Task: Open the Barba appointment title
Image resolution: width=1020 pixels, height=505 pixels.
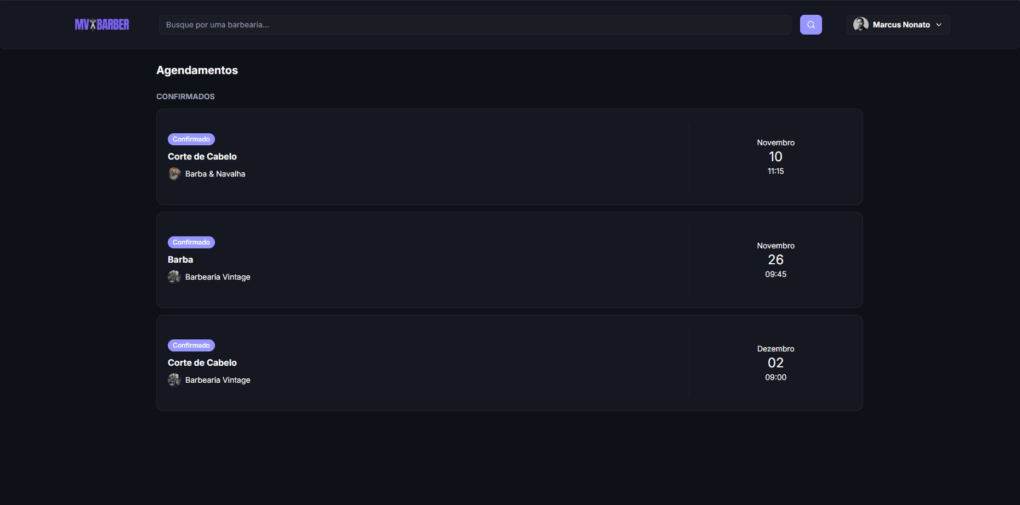Action: click(180, 260)
